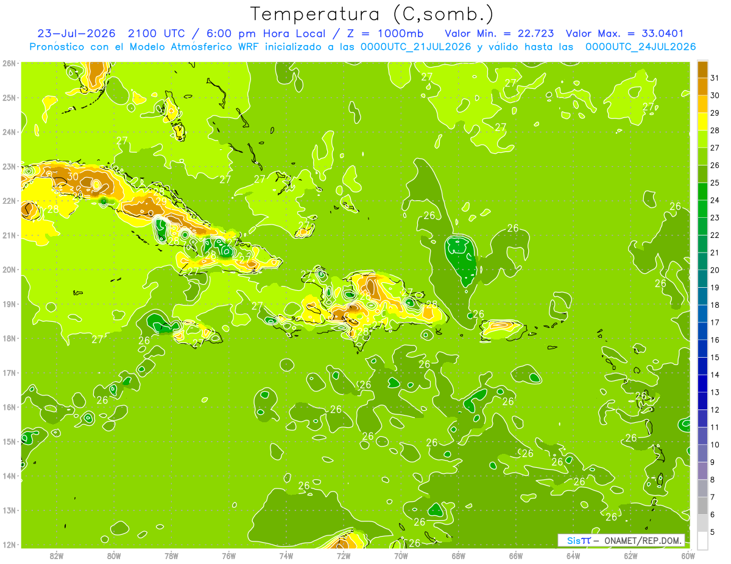Click the chart title 'Temperatura (C,somb.)'

[372, 14]
